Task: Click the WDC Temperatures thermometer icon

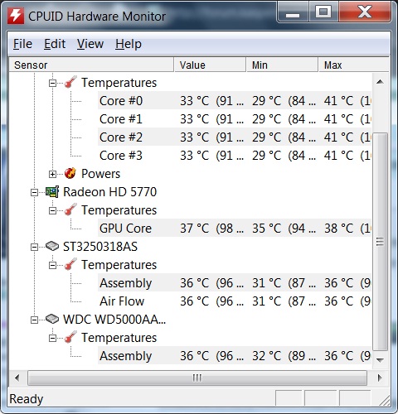Action: click(70, 337)
